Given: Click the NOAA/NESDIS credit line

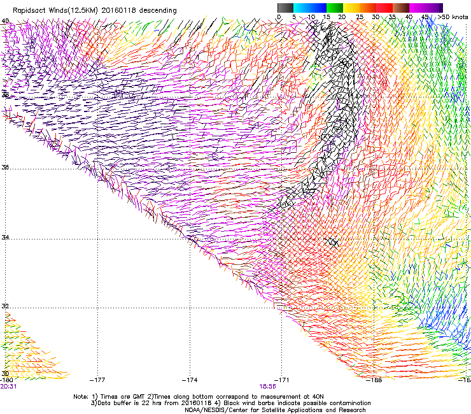Looking at the screenshot, I should 275,410.
